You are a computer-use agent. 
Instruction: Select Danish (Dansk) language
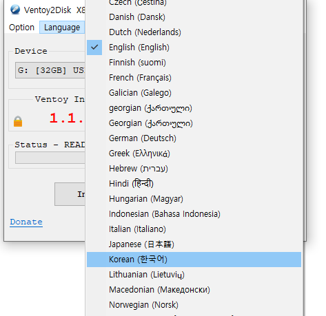click(x=194, y=17)
